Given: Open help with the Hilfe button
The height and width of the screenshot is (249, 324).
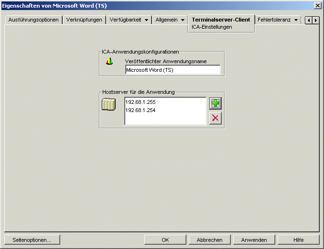Looking at the screenshot, I should coord(298,240).
